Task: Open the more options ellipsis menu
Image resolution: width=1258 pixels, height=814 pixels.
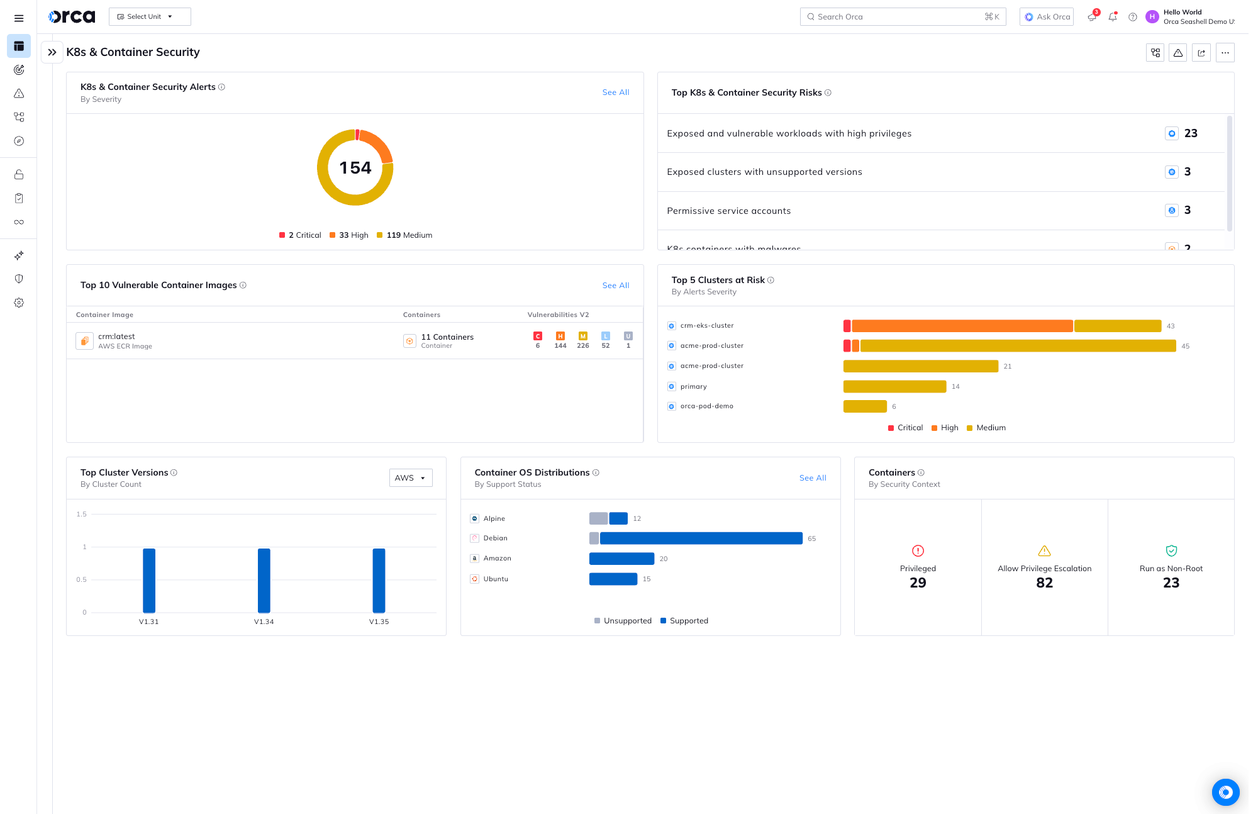Action: 1225,53
